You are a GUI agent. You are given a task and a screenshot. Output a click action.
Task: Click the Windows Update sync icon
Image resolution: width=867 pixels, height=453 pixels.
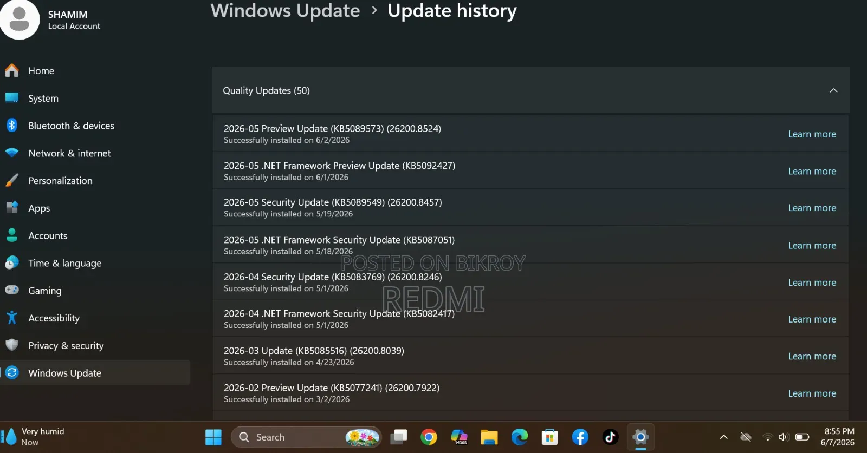pyautogui.click(x=12, y=373)
